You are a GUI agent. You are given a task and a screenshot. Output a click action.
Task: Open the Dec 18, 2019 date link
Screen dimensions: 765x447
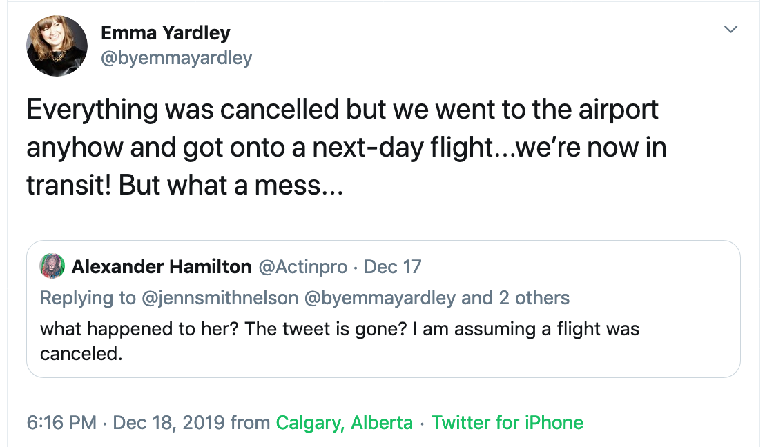click(x=168, y=423)
